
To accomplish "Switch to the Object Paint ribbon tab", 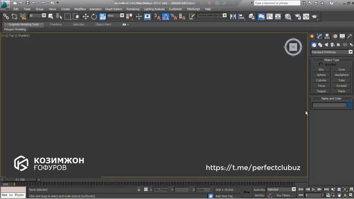I will [103, 24].
